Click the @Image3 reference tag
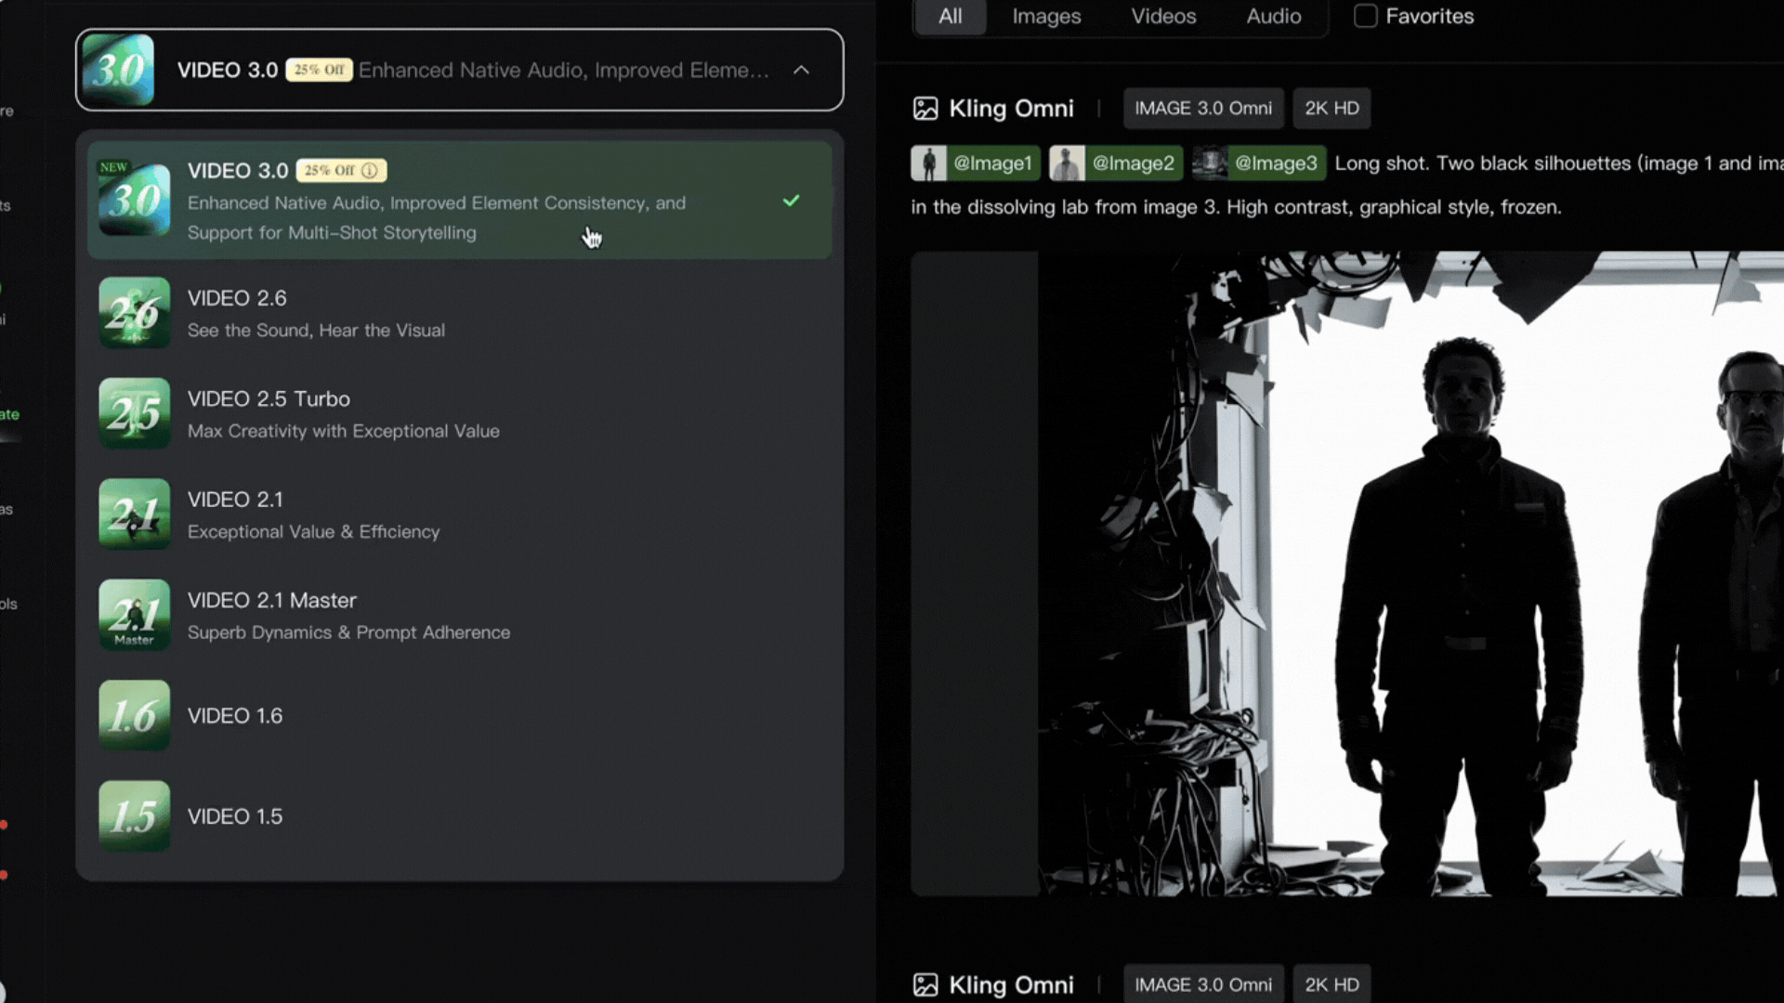The width and height of the screenshot is (1784, 1003). pyautogui.click(x=1259, y=163)
